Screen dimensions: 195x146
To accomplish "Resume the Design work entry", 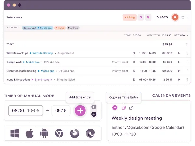I will pyautogui.click(x=179, y=62).
